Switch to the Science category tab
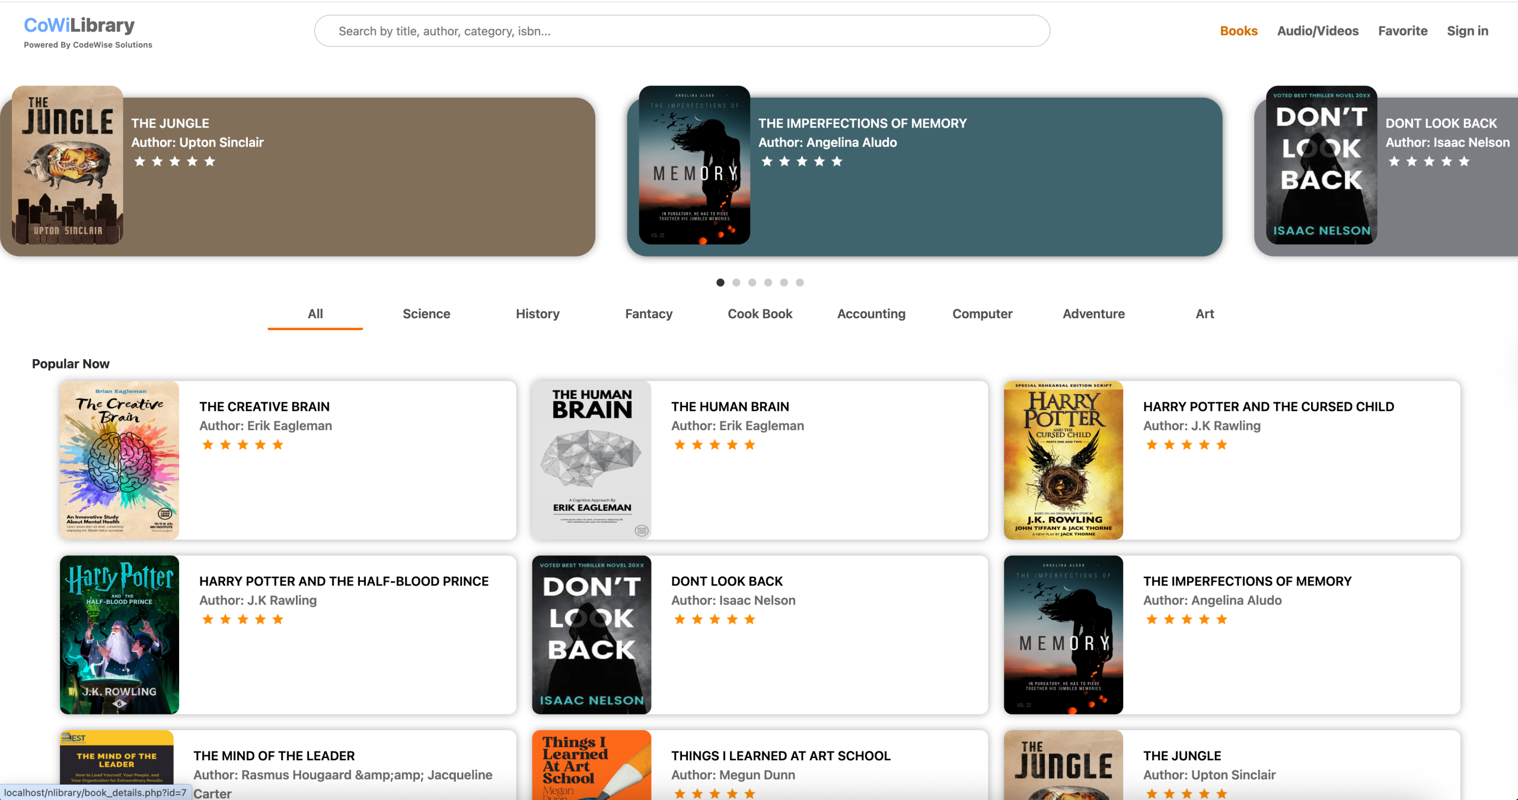The height and width of the screenshot is (800, 1518). 426,314
